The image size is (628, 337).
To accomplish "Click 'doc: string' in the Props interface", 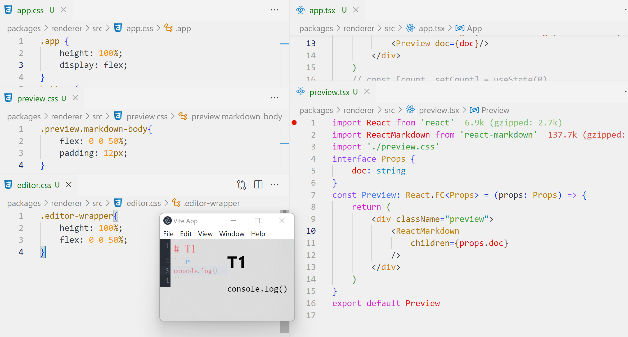I will 379,171.
